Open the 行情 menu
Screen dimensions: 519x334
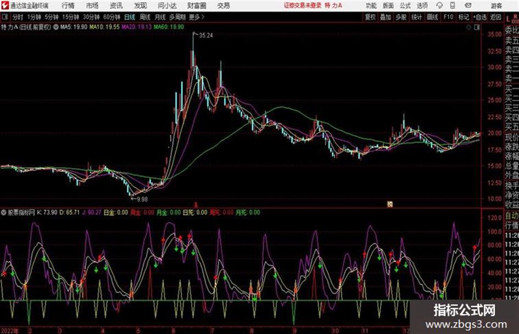coord(68,5)
